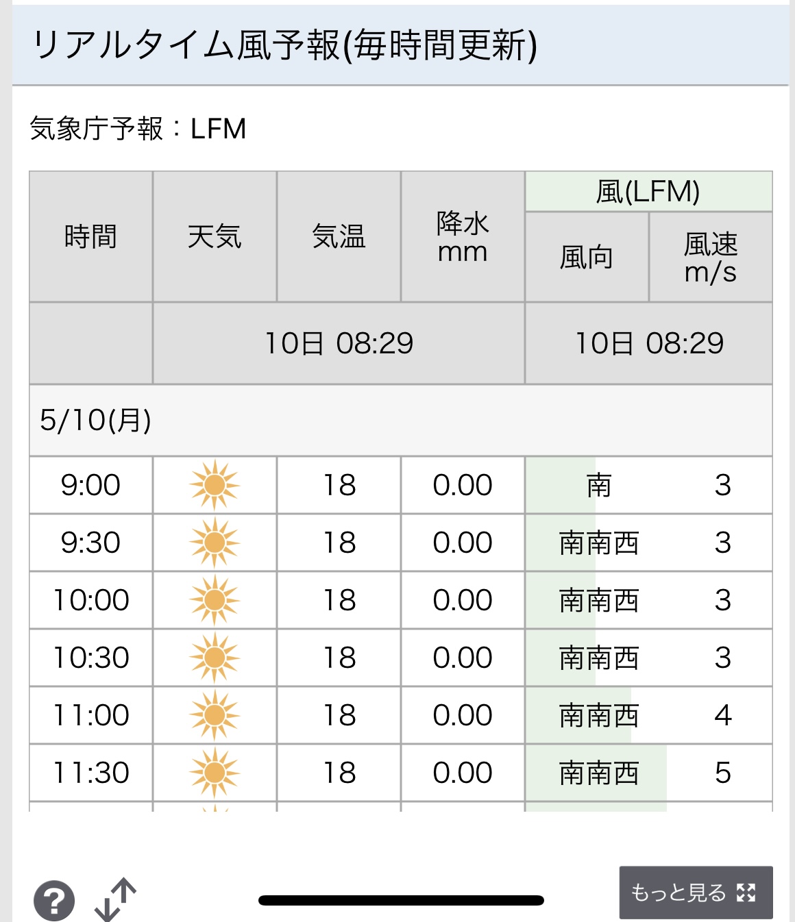This screenshot has width=795, height=922.
Task: Tap the up-down swap arrows icon
Action: (115, 899)
